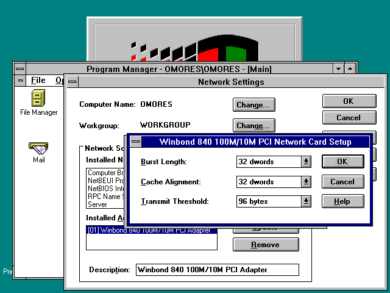390x293 pixels.
Task: Open Transmit Threshold dropdown arrow
Action: point(306,201)
